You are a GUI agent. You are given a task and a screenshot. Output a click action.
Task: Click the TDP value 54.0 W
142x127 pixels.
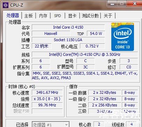point(96,33)
